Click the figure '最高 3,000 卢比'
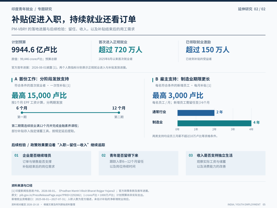Screen dimensions: 277x208 (x=178, y=96)
